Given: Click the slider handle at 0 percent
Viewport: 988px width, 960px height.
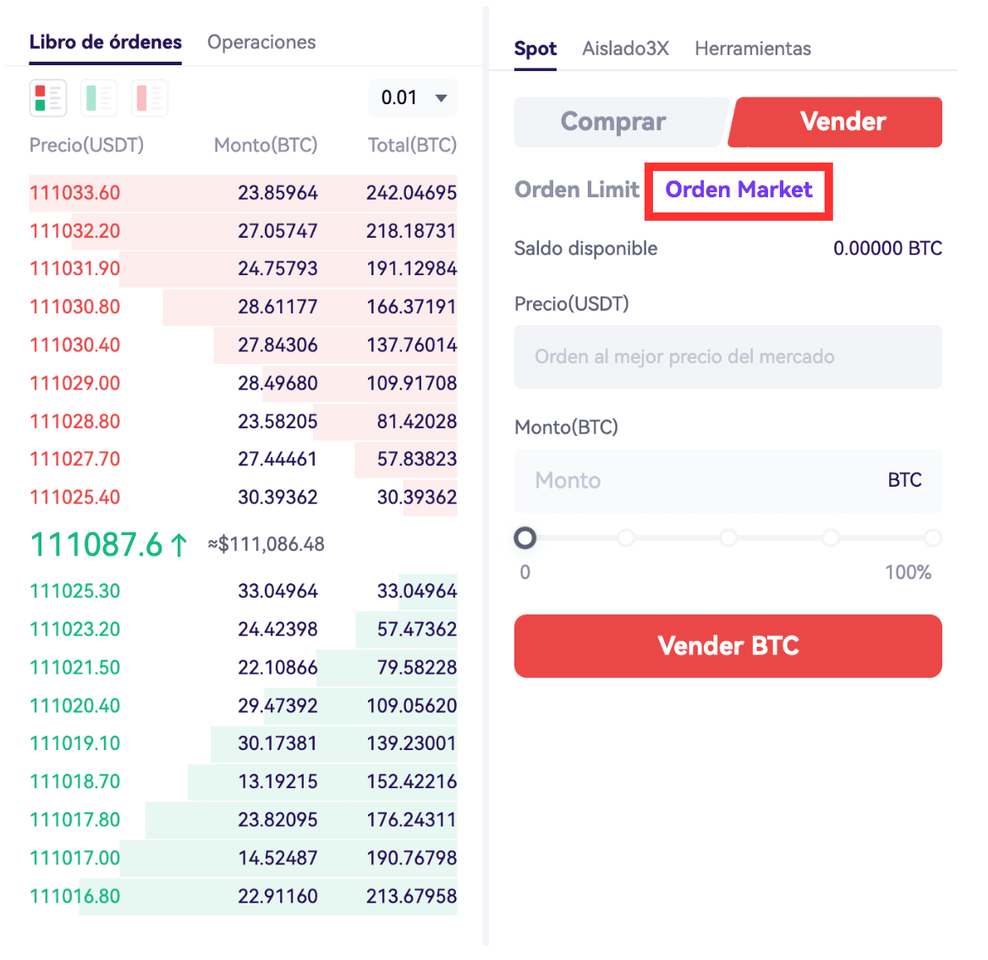Looking at the screenshot, I should tap(525, 538).
